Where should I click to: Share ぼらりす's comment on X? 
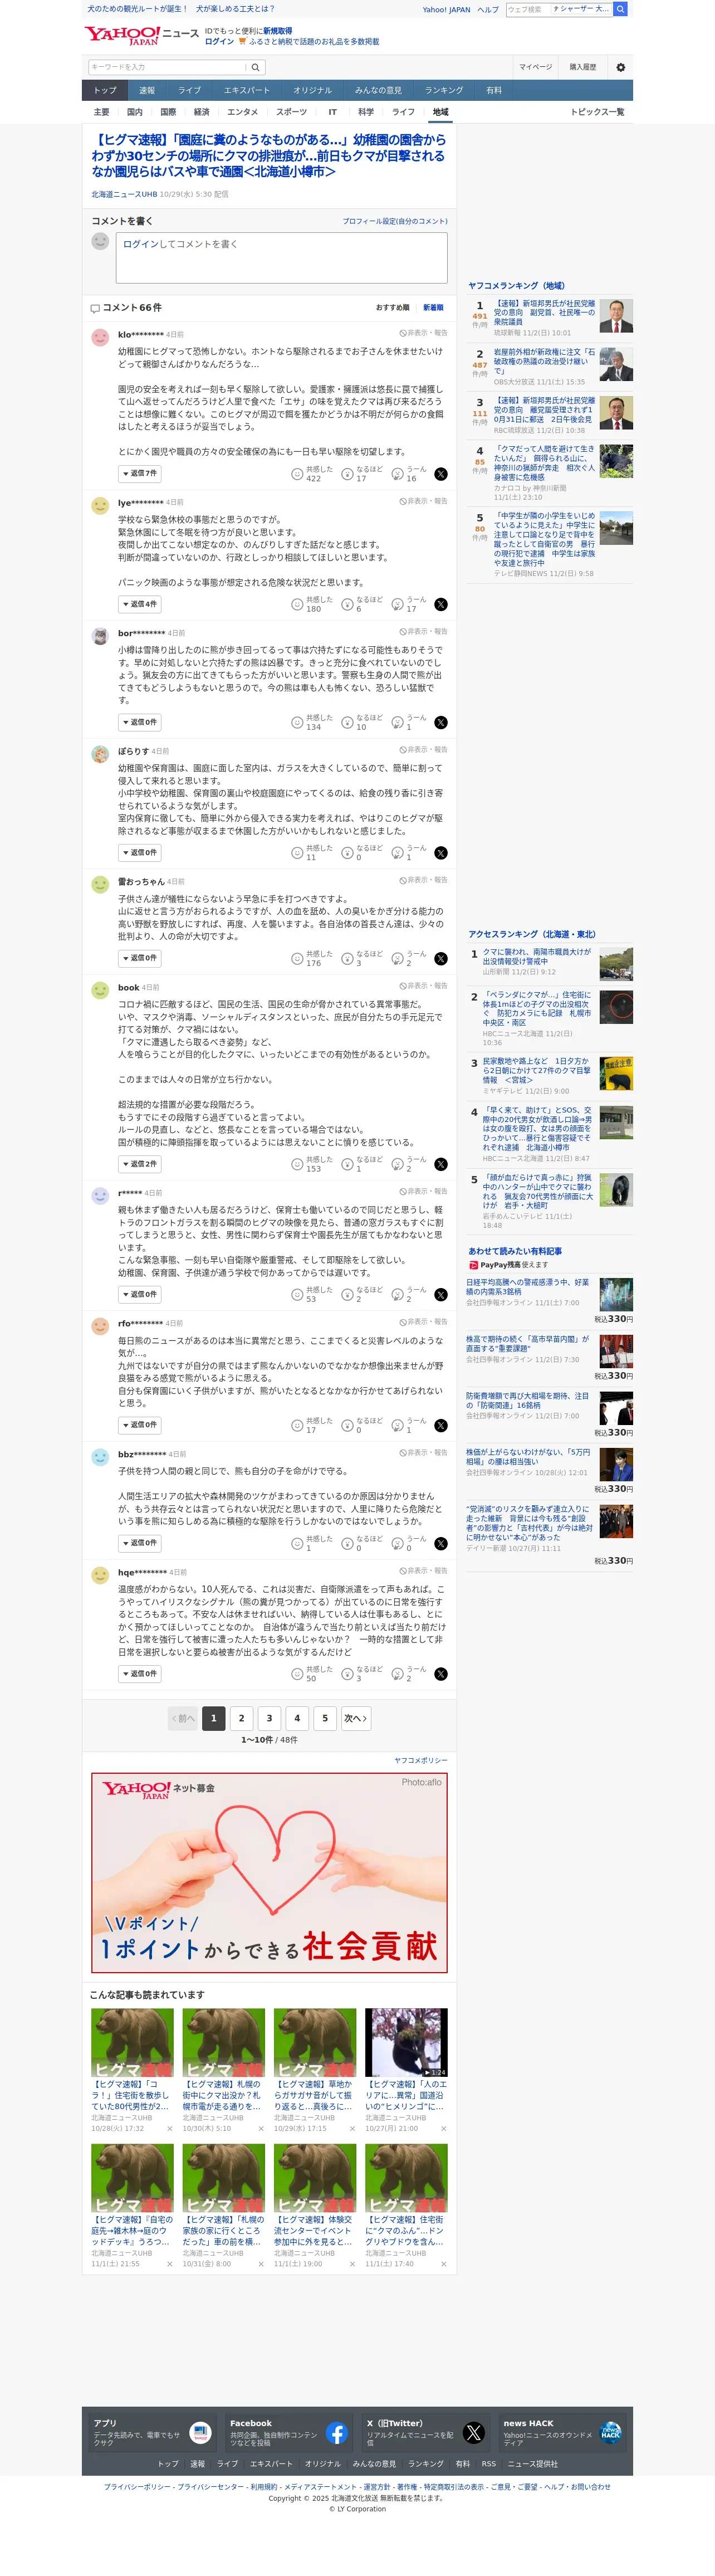pos(441,853)
